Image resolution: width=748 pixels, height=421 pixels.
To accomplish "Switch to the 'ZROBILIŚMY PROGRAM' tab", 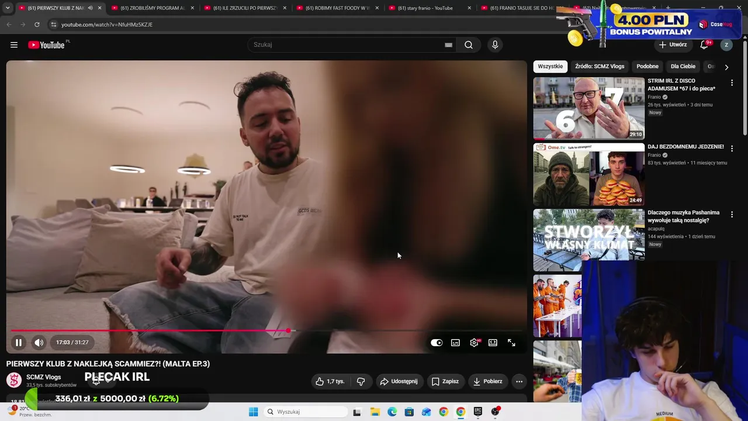I will pos(152,8).
